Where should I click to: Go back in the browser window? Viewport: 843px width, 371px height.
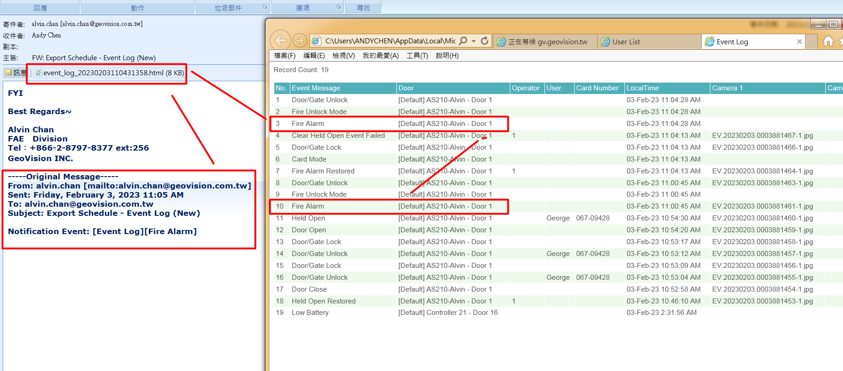coord(281,41)
